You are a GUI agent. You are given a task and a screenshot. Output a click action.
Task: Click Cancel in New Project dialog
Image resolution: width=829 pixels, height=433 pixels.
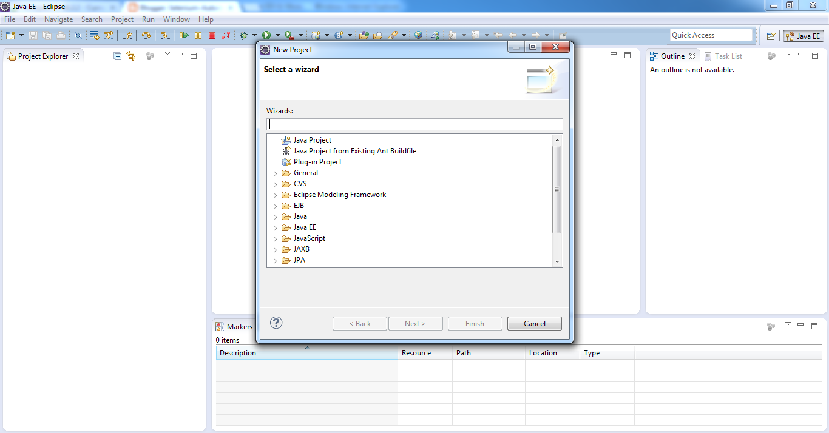click(535, 323)
